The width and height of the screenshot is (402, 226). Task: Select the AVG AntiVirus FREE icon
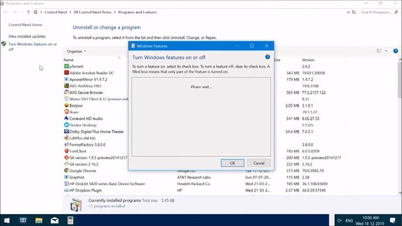click(67, 86)
